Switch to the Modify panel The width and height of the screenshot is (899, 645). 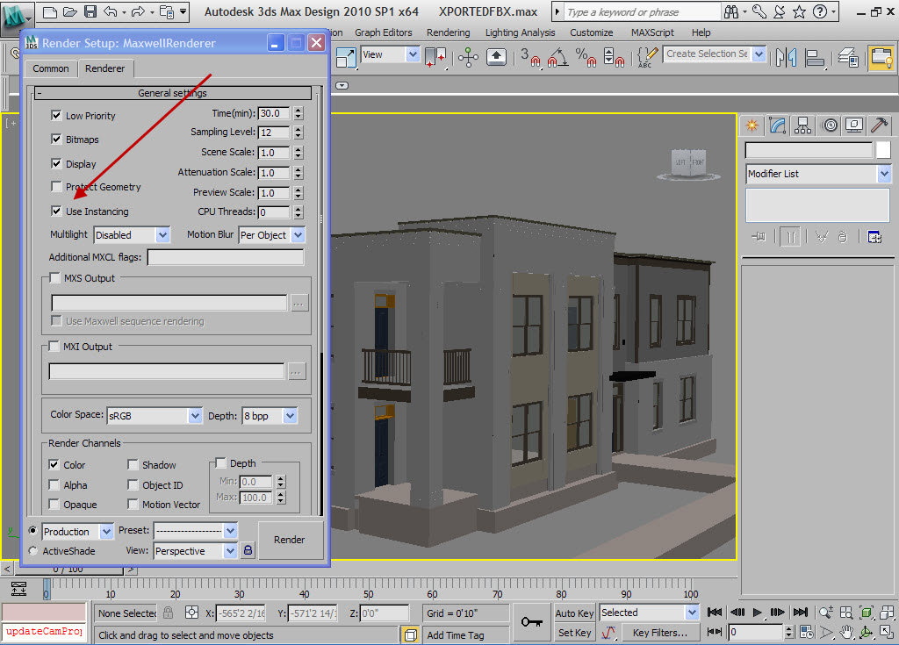[778, 125]
